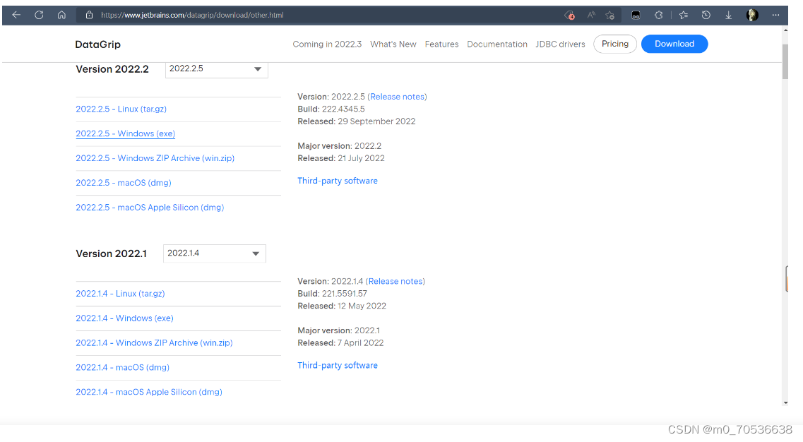
Task: Open the browser Downloads arrow icon
Action: pyautogui.click(x=728, y=16)
